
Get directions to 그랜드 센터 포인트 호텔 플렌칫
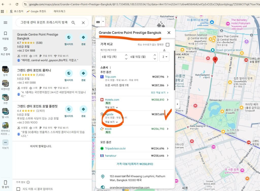(x=83, y=109)
